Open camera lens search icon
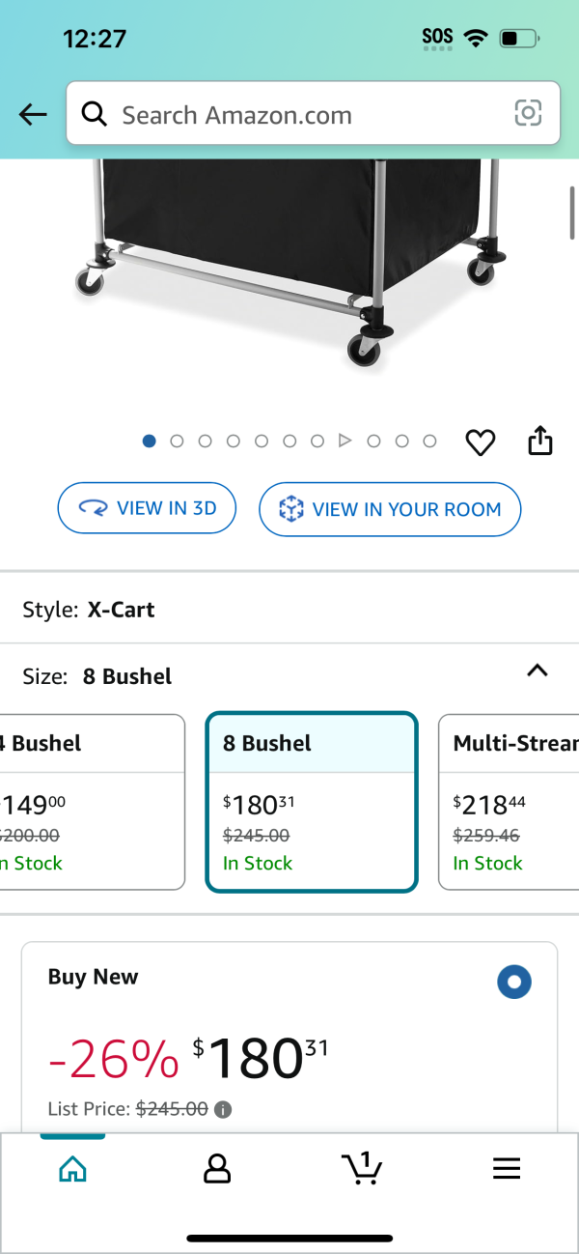Screen dimensions: 579x1254 pyautogui.click(x=528, y=114)
